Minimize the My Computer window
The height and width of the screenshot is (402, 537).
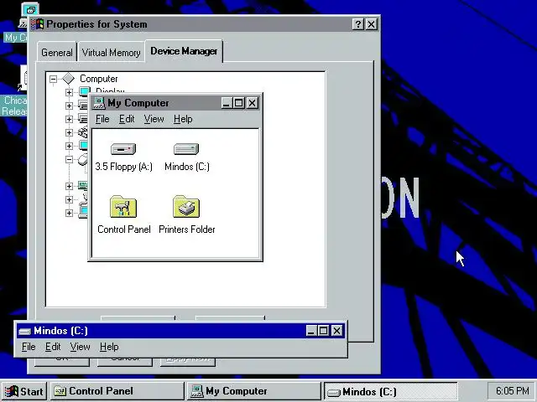(x=226, y=103)
